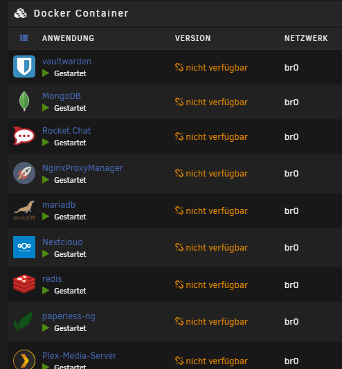
Task: Click the MariaDB seal icon
Action: click(24, 210)
